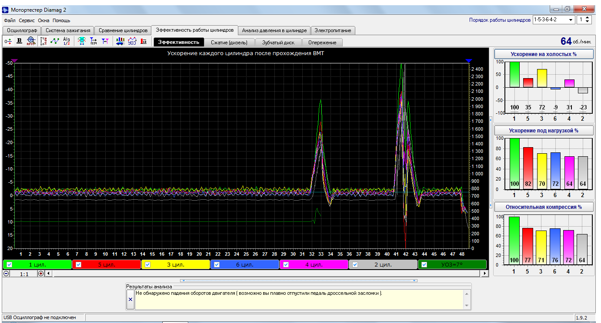This screenshot has height=323, width=601.
Task: Toggle the 5 цил. trace checkbox
Action: [79, 264]
